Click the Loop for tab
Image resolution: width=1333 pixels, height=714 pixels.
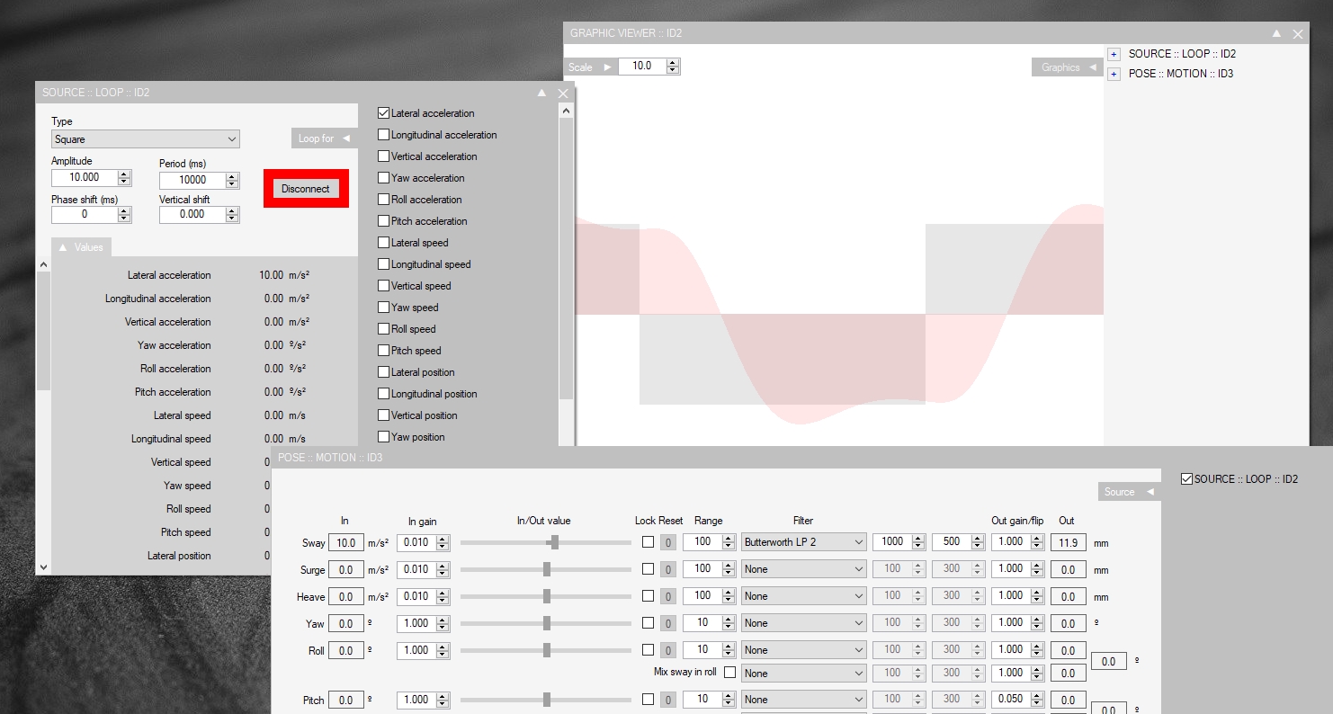(323, 138)
